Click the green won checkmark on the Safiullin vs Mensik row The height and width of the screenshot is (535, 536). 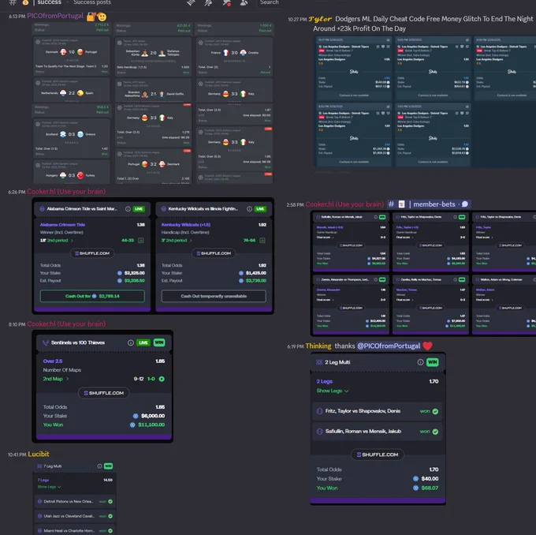pos(435,432)
